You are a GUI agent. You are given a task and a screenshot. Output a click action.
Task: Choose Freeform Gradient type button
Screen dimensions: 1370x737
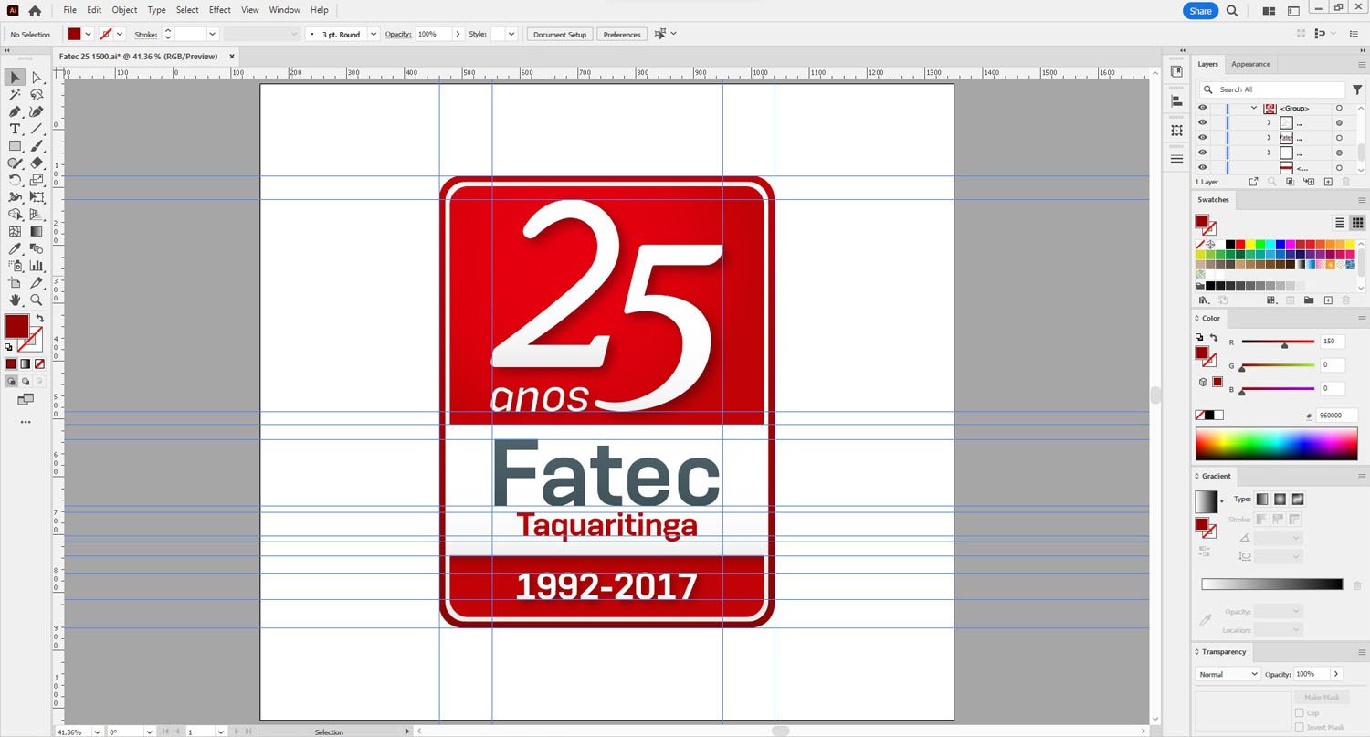(1297, 499)
